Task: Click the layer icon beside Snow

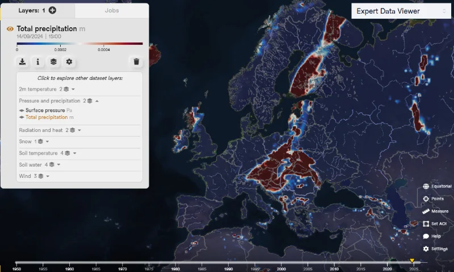Action: tap(40, 142)
